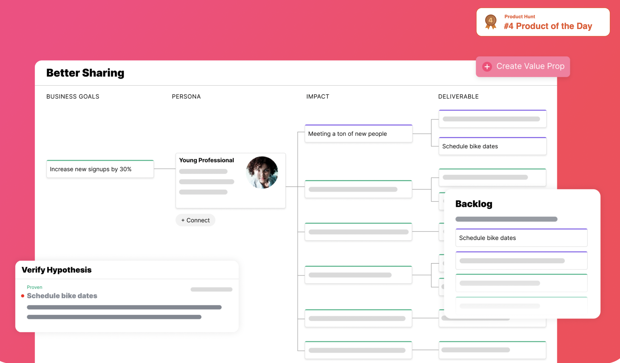Click the BUSINESS GOALS column header
620x363 pixels.
(x=73, y=97)
